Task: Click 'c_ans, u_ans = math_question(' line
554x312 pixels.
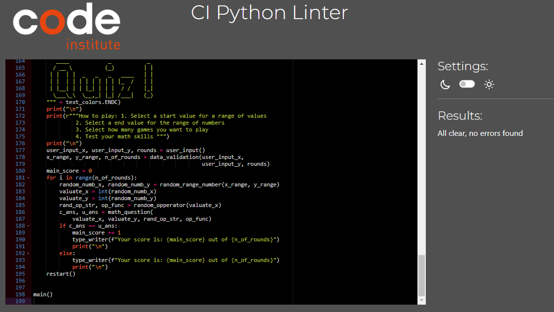Action: pyautogui.click(x=107, y=212)
